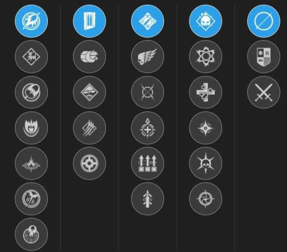Click the cross with gears icon
Screen dimensions: 287x252
coord(206,92)
